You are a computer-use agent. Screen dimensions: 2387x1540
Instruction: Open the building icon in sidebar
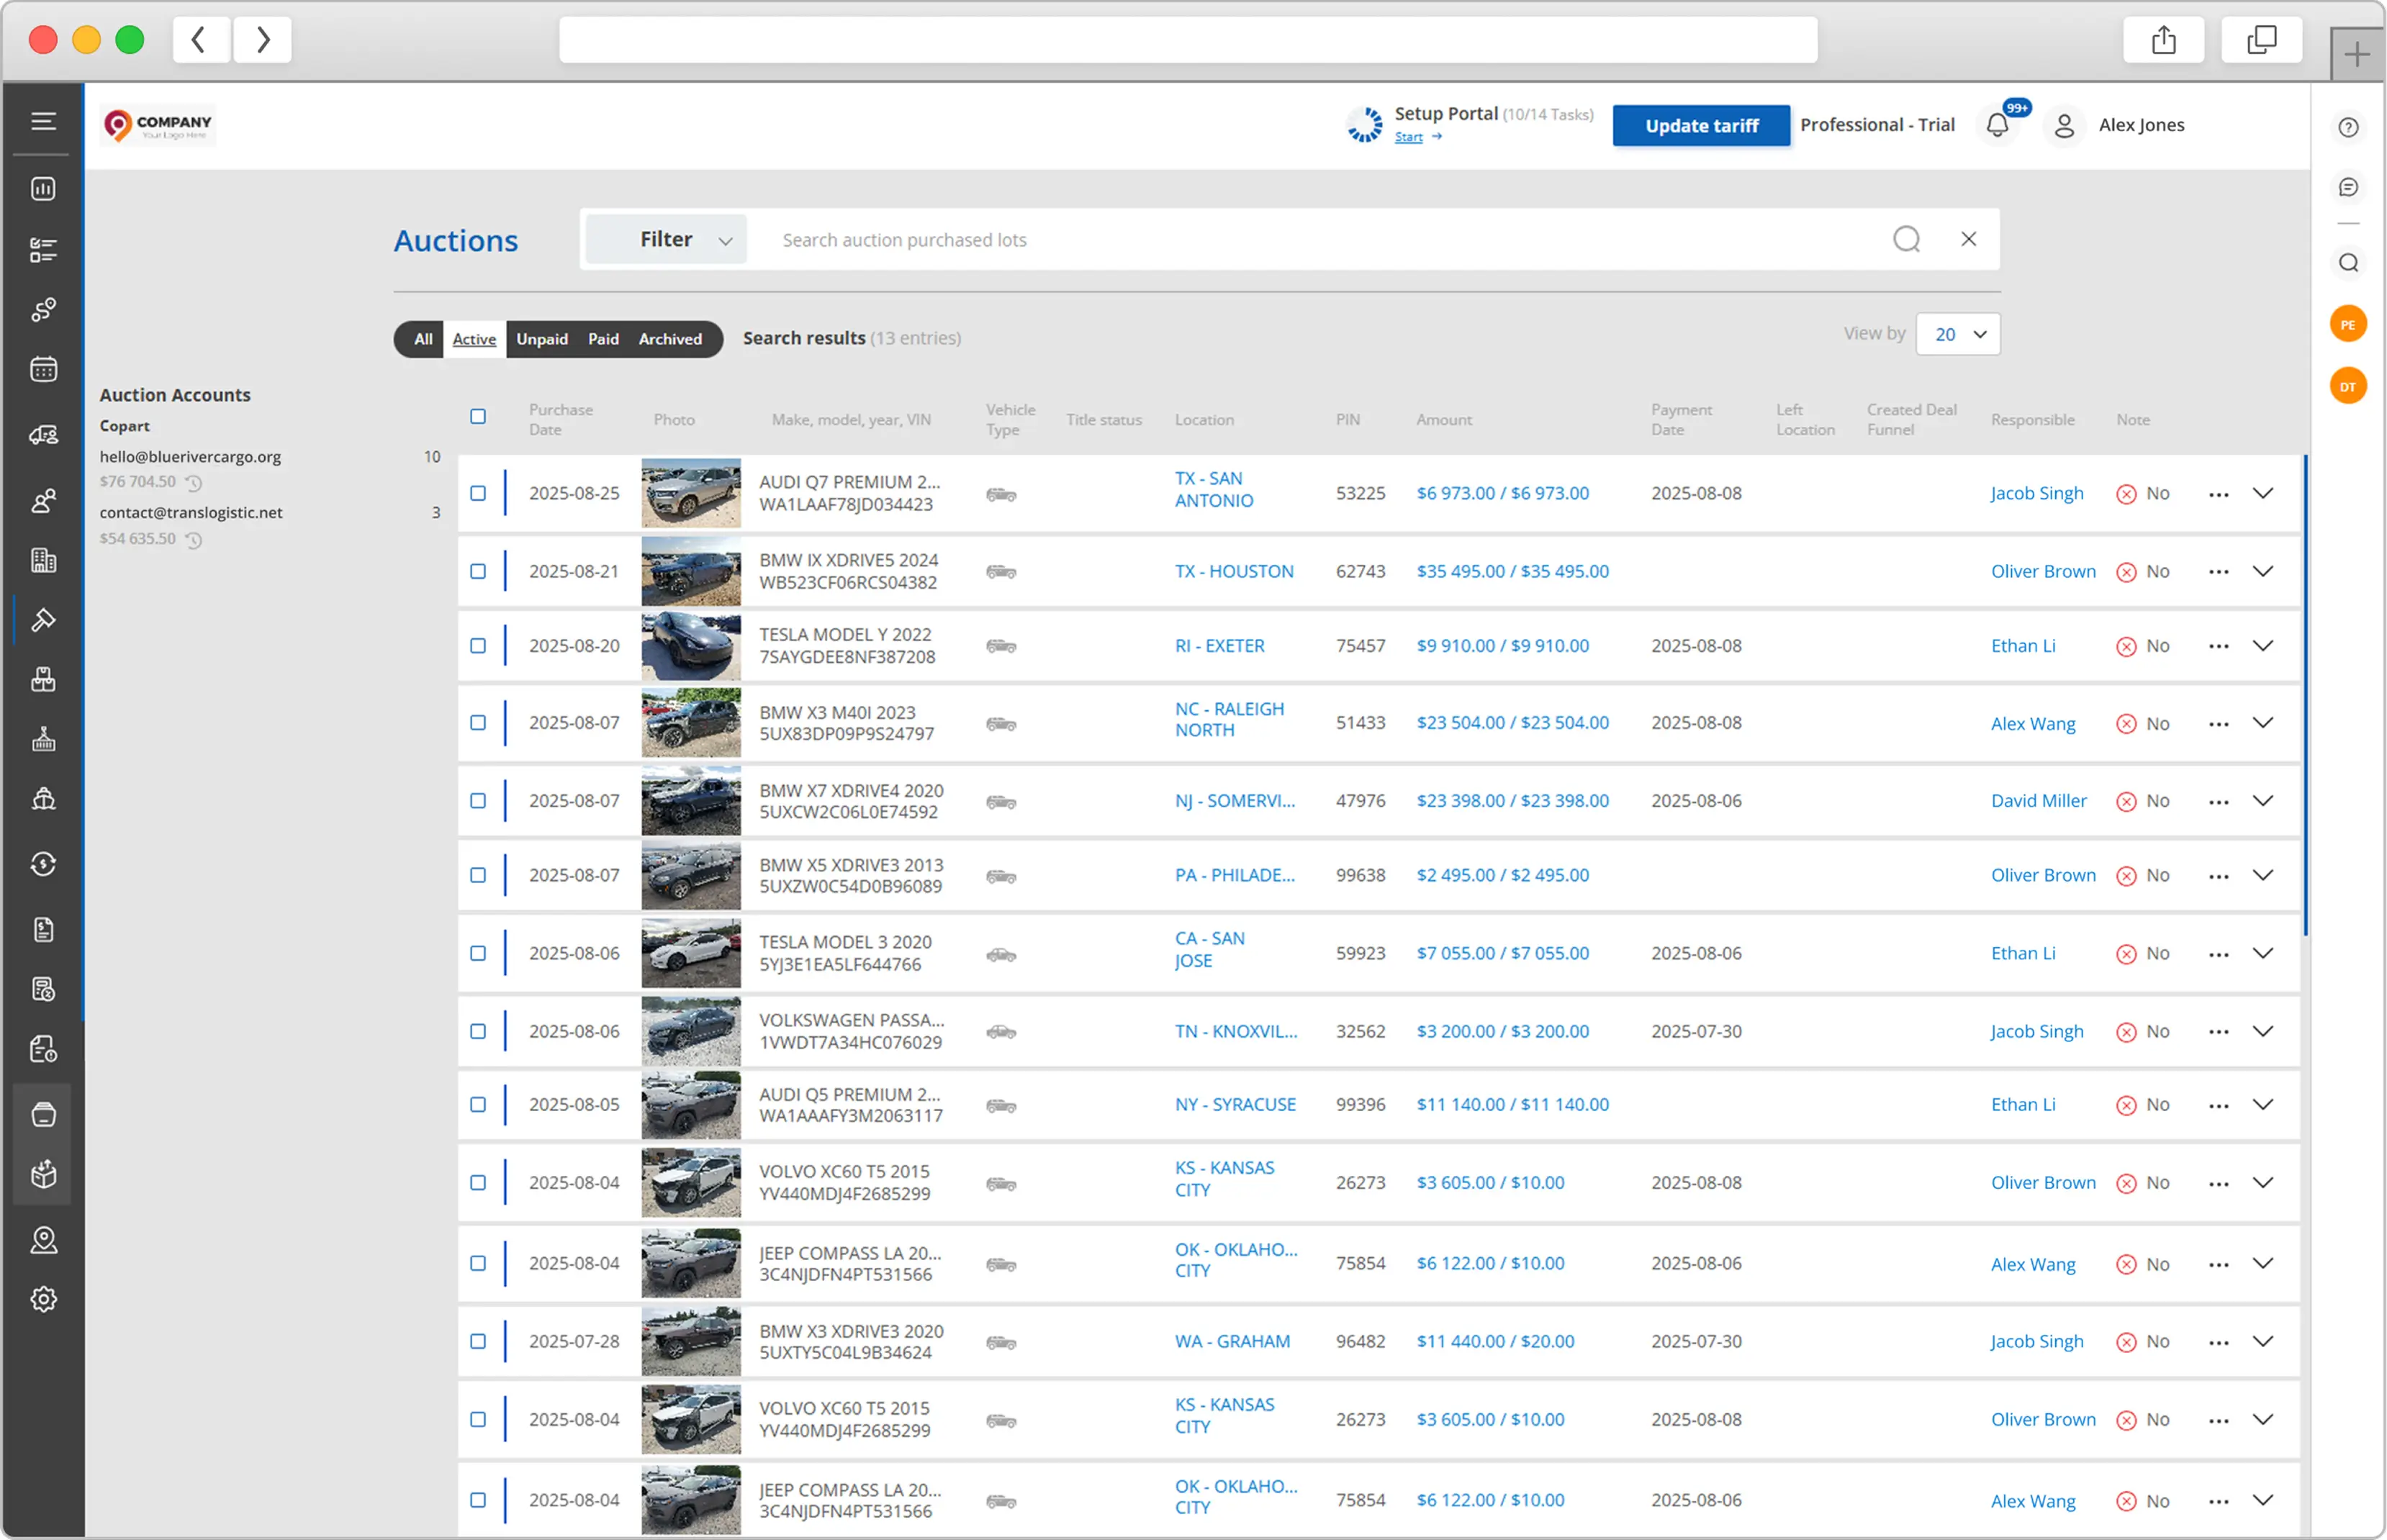click(43, 560)
